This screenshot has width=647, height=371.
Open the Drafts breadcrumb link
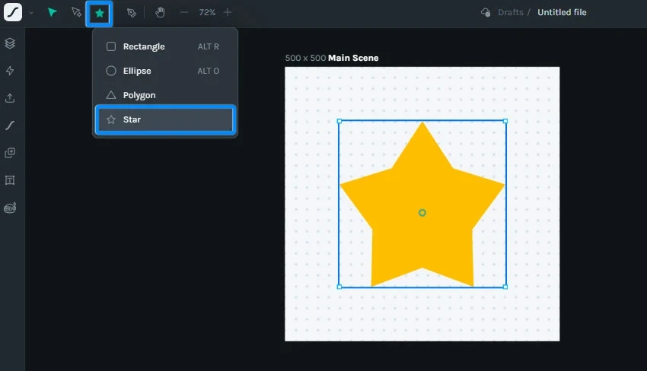(511, 12)
